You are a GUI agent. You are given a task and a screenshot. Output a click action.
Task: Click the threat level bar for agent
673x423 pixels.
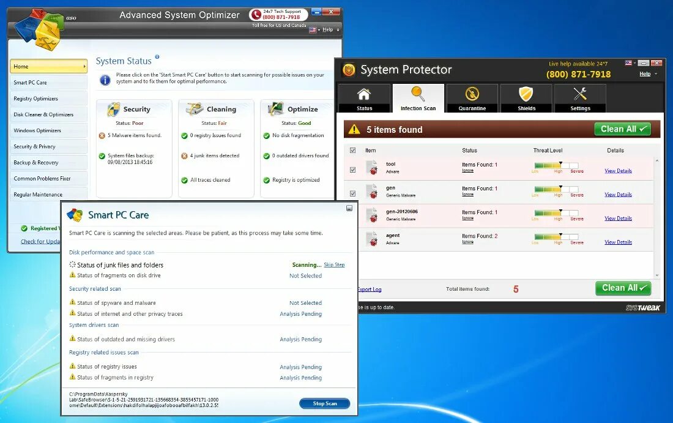pyautogui.click(x=556, y=237)
